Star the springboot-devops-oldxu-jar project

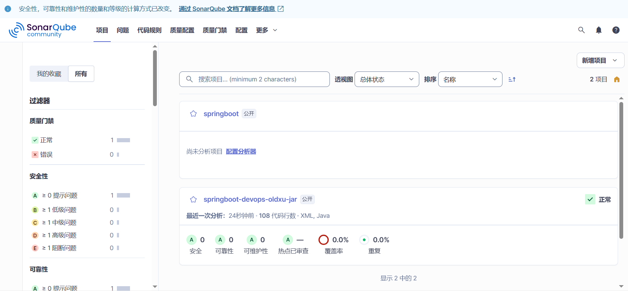193,199
